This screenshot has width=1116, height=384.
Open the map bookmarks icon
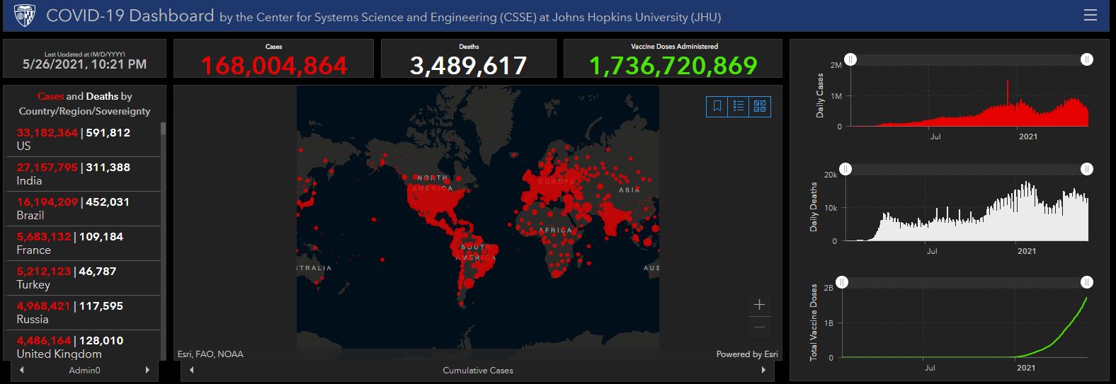pos(717,106)
